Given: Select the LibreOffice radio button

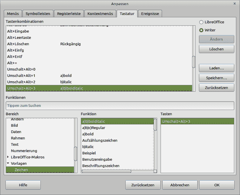Looking at the screenshot, I should click(x=201, y=22).
